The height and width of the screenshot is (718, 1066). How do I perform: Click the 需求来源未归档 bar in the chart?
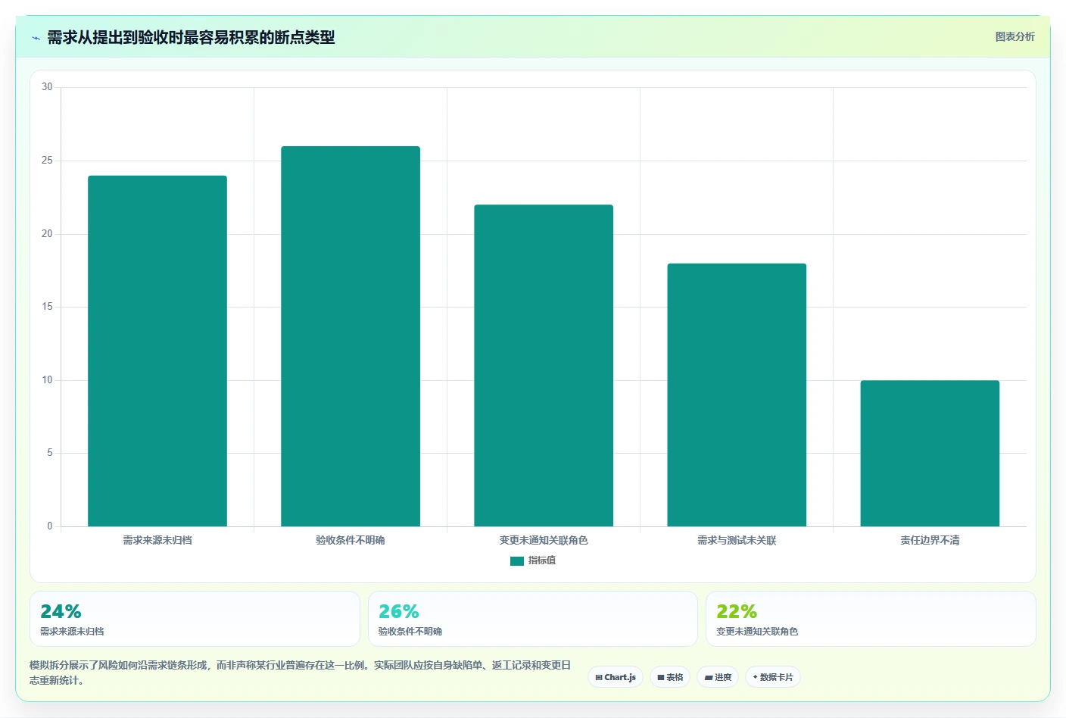(157, 351)
